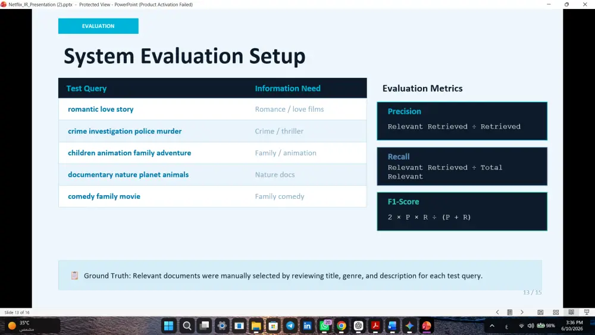Open the Wi-Fi network icon in the tray

[x=521, y=326]
